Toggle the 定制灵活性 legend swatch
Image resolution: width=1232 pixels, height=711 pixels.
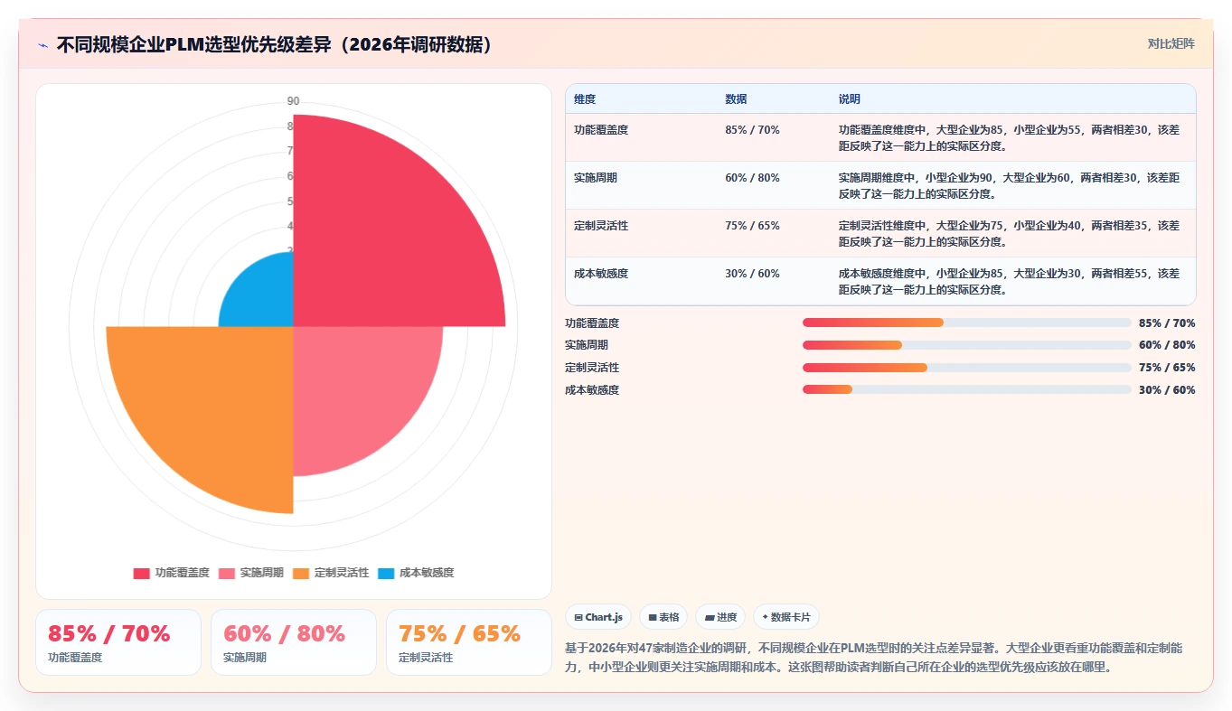point(301,573)
